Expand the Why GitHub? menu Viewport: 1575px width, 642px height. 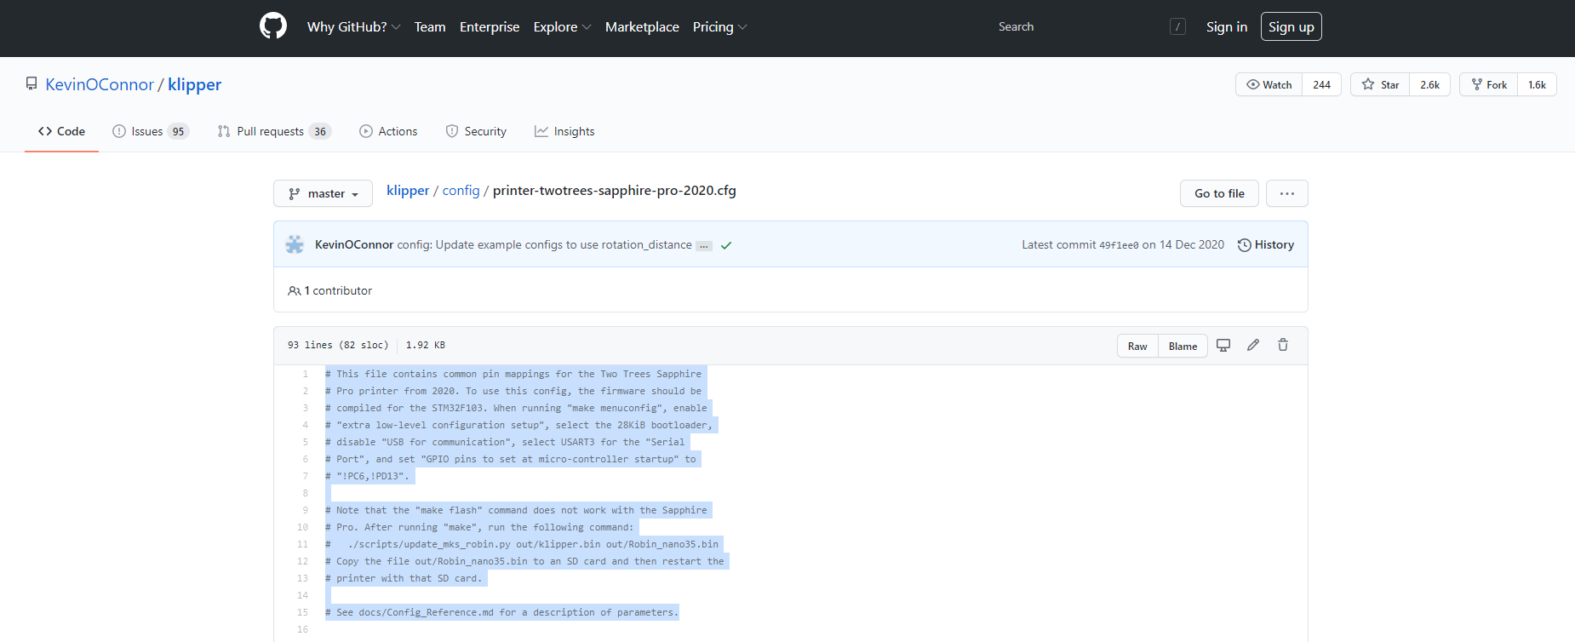353,27
